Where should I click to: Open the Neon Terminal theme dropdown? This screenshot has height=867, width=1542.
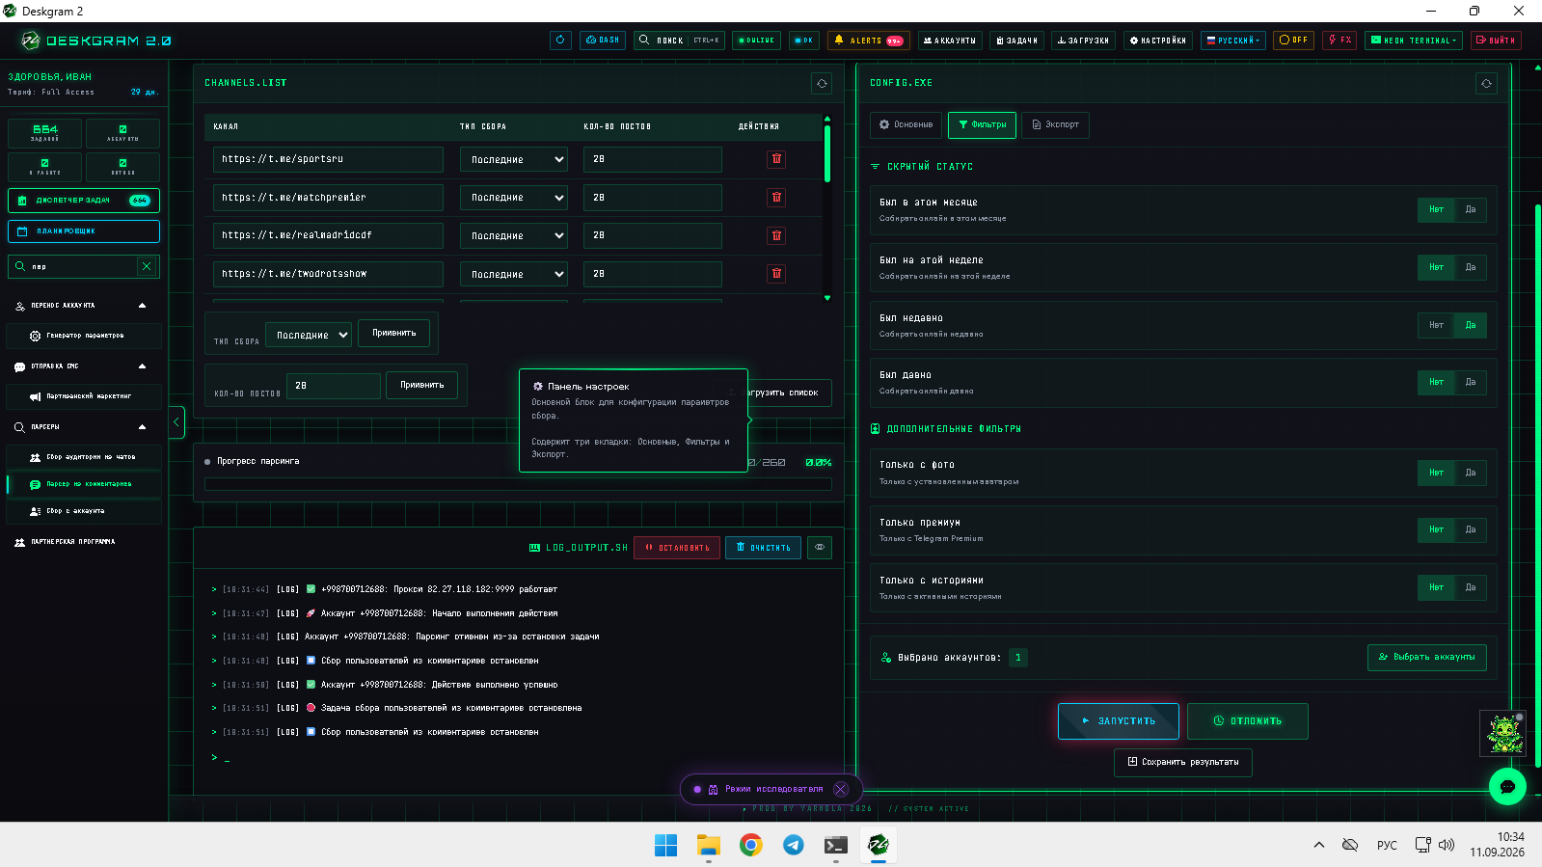pyautogui.click(x=1414, y=41)
